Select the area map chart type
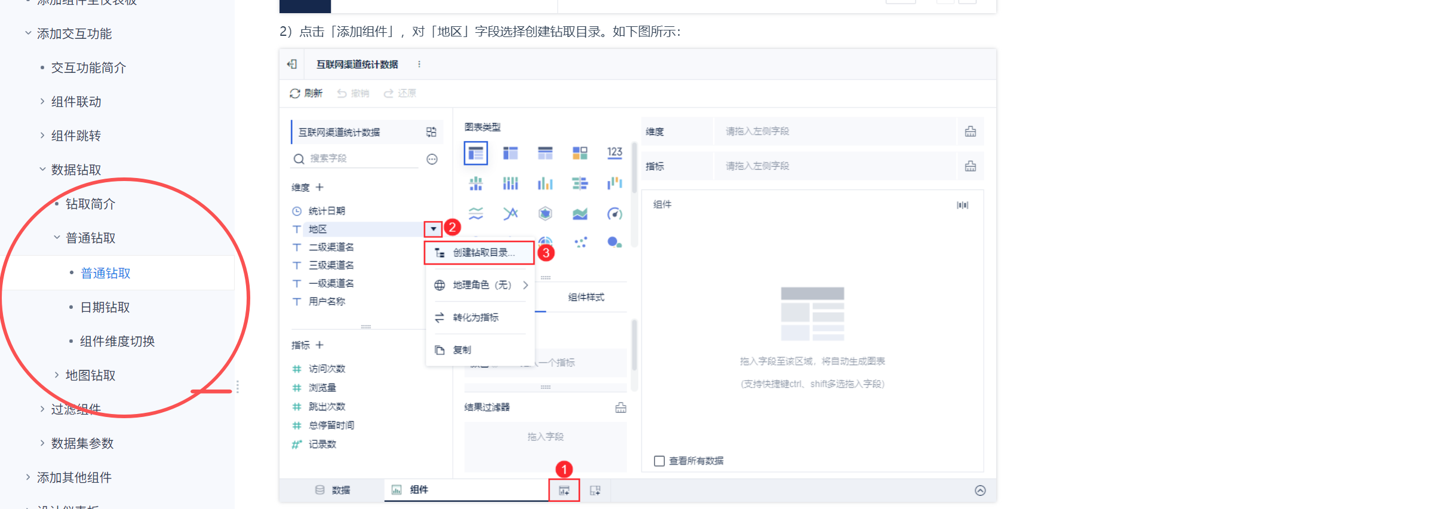 pyautogui.click(x=580, y=214)
